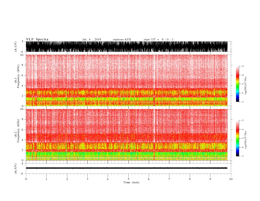Click inside the ch.2 spectrogram panel
This screenshot has width=260, height=201.
pyautogui.click(x=127, y=135)
